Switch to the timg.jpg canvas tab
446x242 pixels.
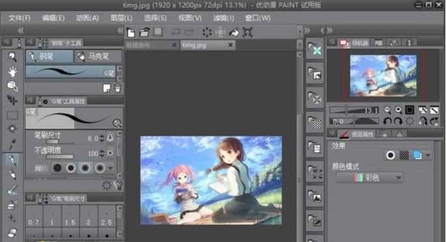pos(207,45)
